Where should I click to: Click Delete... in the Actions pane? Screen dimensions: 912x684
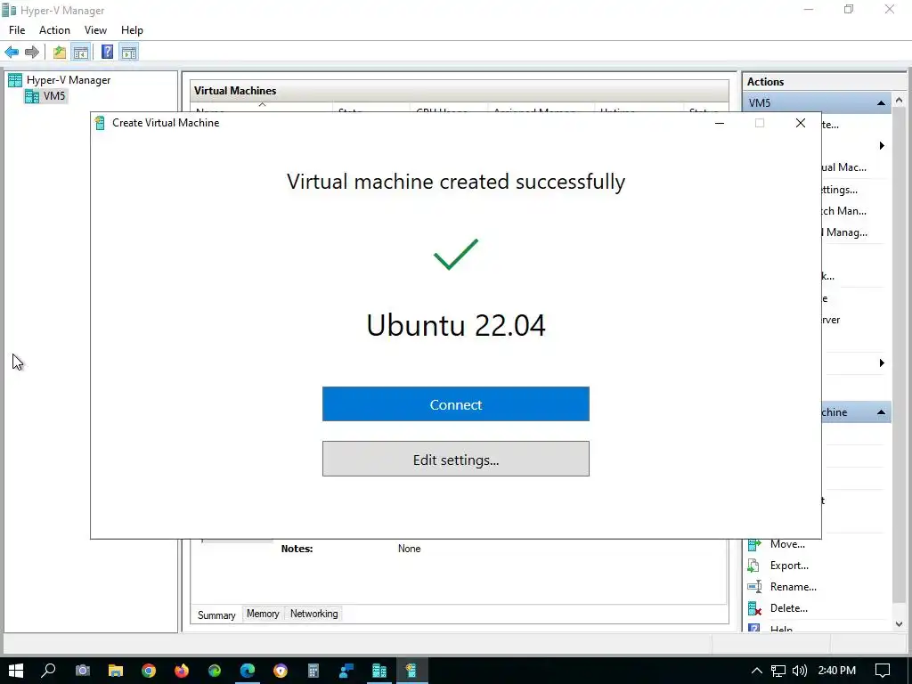point(789,608)
